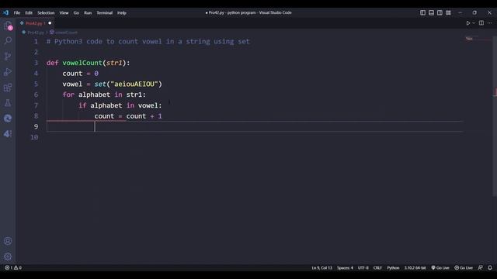The width and height of the screenshot is (497, 279).
Task: Open the Accounts menu icon
Action: (8, 241)
